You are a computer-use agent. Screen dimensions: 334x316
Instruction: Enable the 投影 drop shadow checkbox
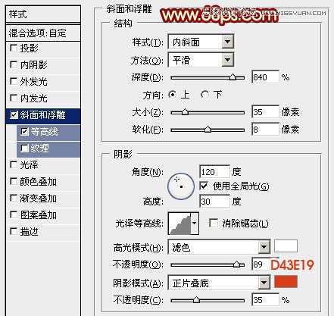tap(14, 48)
